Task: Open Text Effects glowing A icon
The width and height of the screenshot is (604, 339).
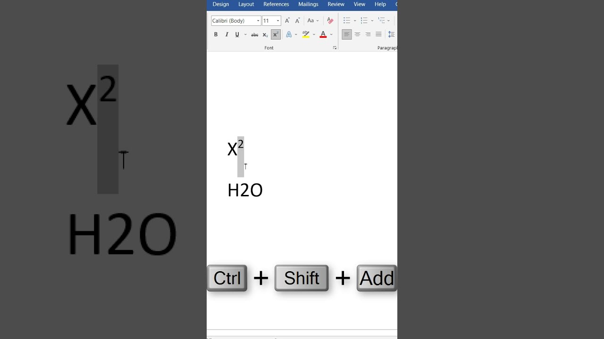Action: point(289,34)
